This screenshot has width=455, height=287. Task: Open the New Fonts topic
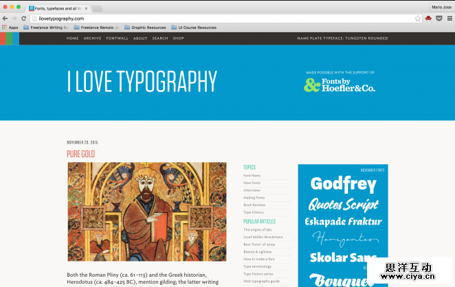[x=252, y=183]
